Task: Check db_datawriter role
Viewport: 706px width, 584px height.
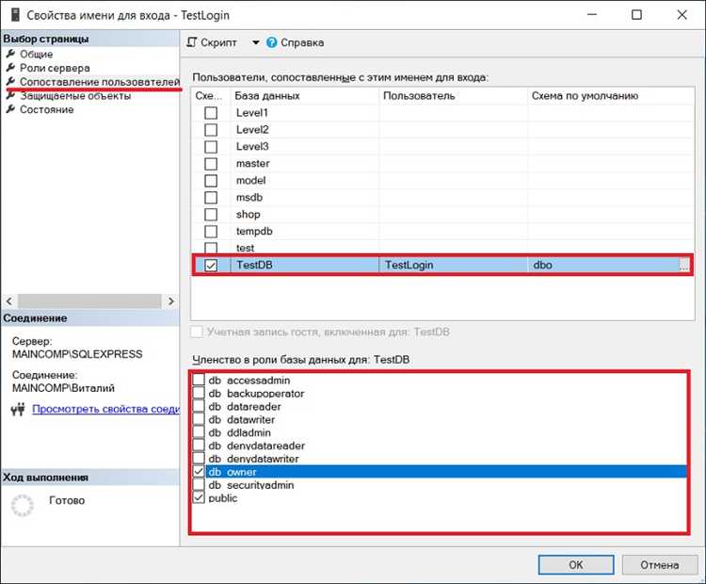Action: tap(199, 419)
